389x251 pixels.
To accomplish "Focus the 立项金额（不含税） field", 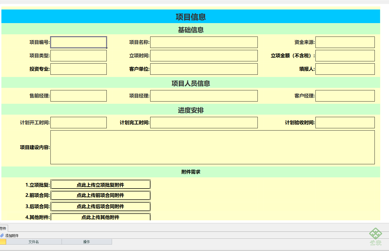I will coord(345,55).
